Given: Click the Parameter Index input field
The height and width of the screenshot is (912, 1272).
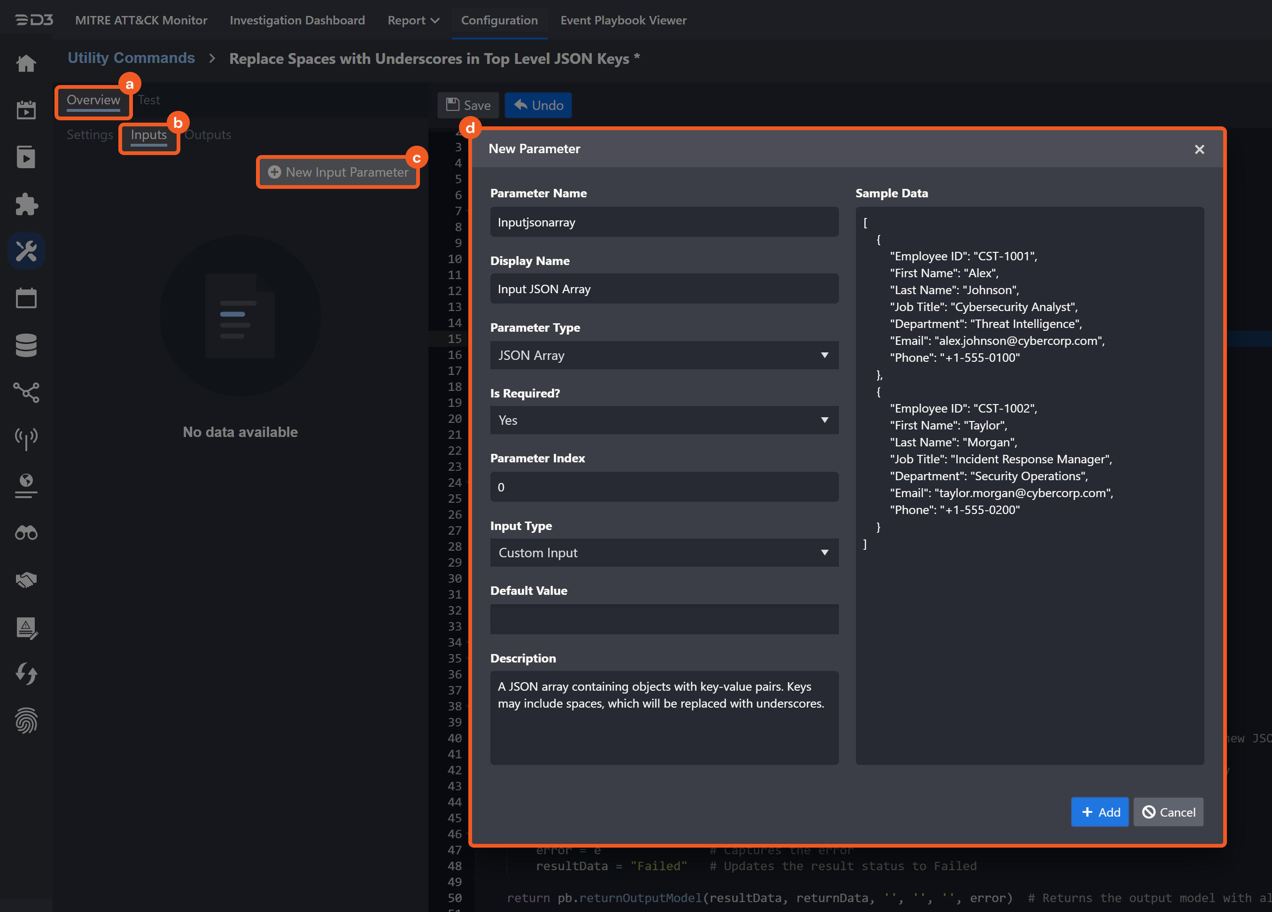Looking at the screenshot, I should [664, 487].
